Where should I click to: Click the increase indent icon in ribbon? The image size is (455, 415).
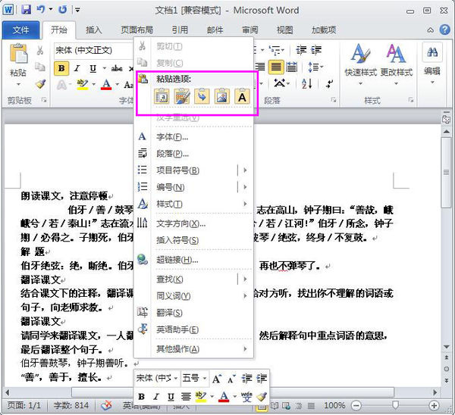point(316,50)
